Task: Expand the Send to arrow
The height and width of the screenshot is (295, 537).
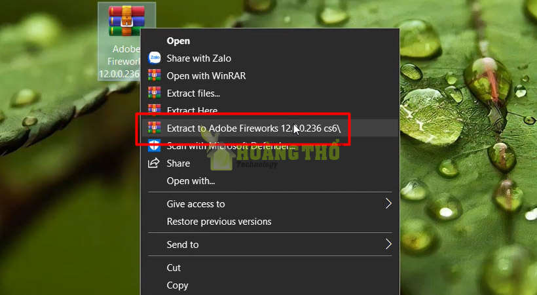Action: [x=388, y=245]
